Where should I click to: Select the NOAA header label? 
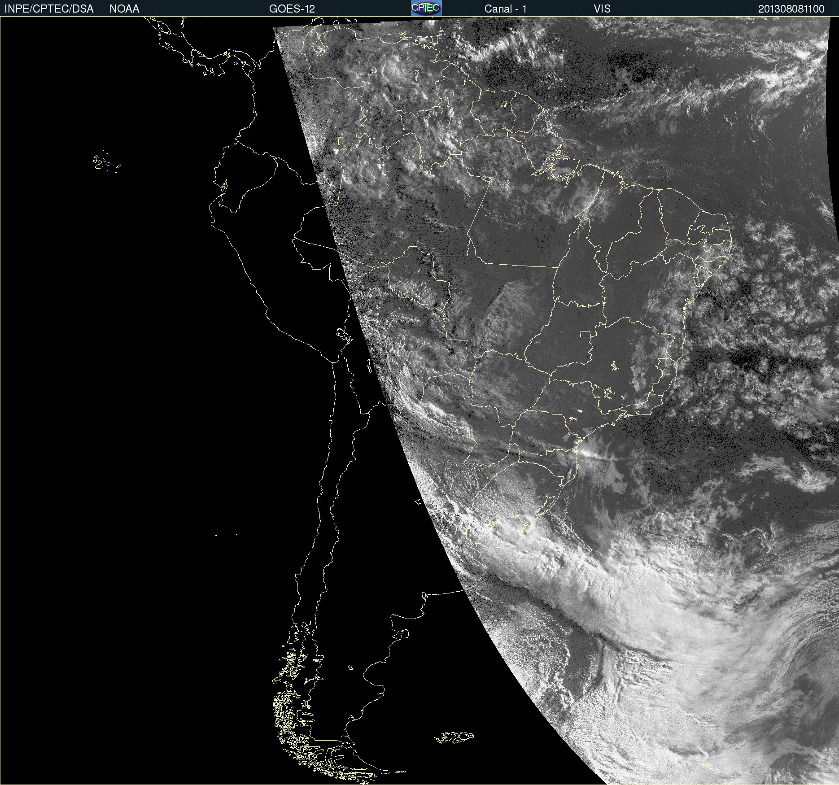[124, 9]
